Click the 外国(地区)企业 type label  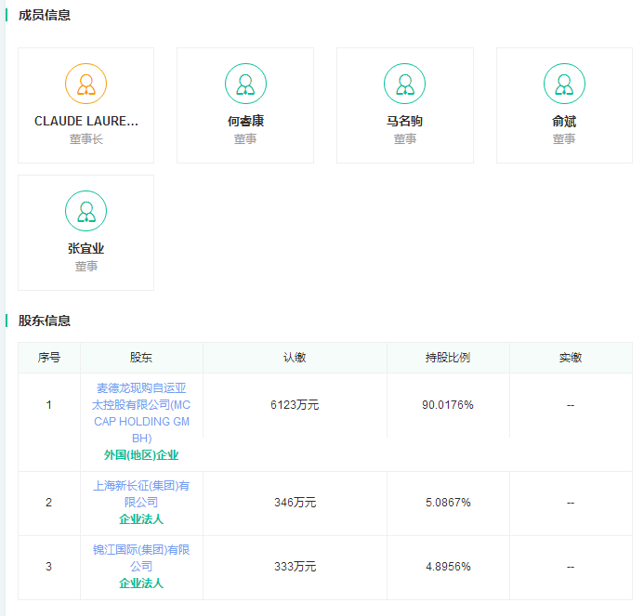tap(141, 455)
